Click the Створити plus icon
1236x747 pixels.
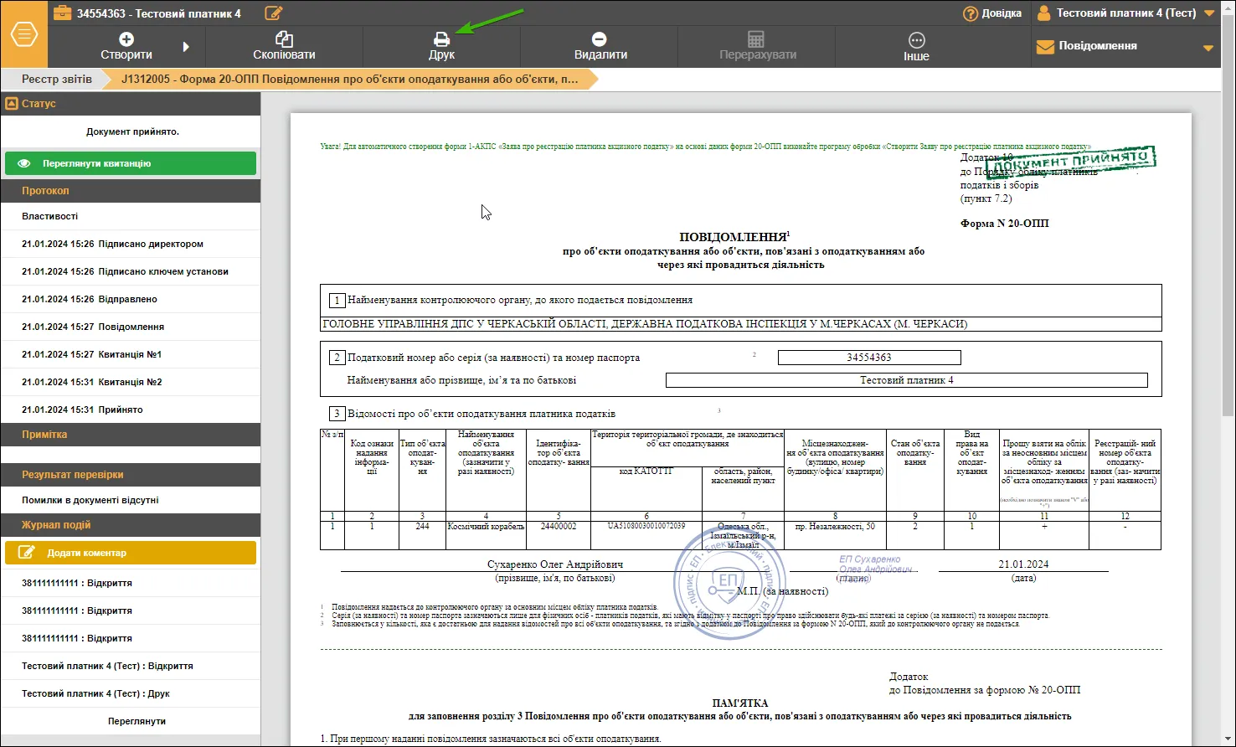click(x=126, y=39)
